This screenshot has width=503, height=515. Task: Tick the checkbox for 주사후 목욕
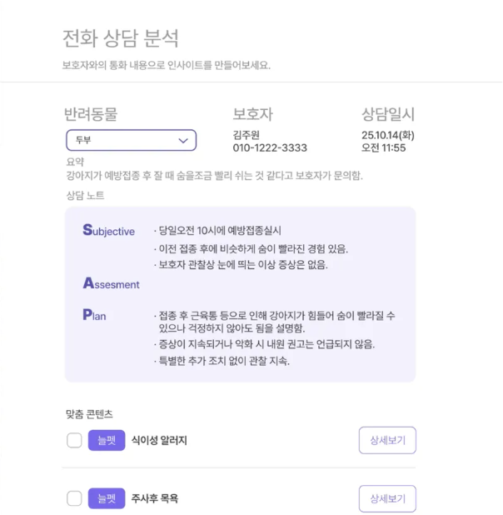point(74,499)
